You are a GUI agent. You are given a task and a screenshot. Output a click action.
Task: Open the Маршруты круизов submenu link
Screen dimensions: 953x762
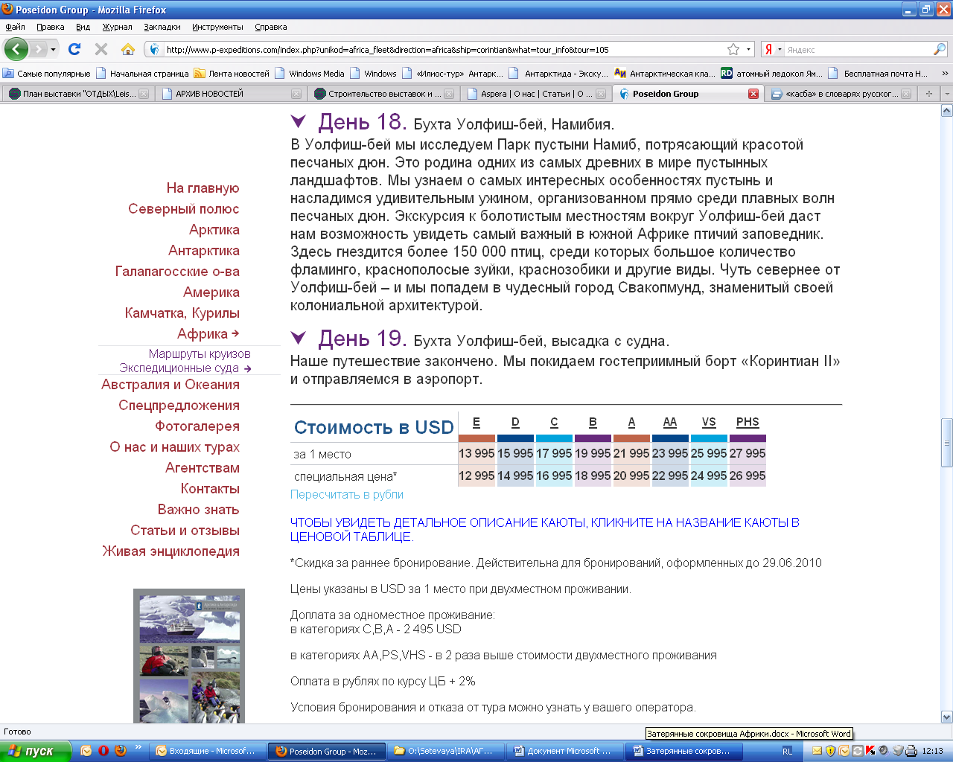point(200,353)
